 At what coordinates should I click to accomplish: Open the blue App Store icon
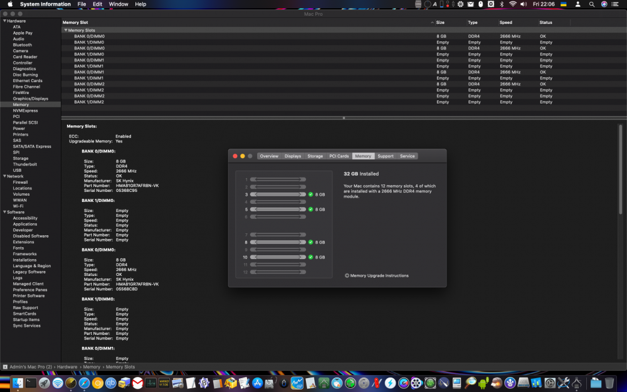coord(257,383)
